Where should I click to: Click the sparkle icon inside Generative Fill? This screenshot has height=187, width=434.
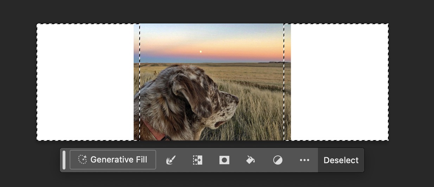click(x=82, y=160)
